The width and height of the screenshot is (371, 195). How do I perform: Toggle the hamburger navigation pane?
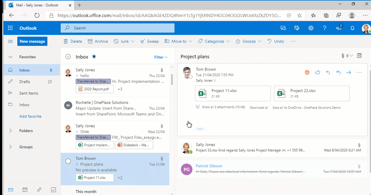(x=10, y=41)
